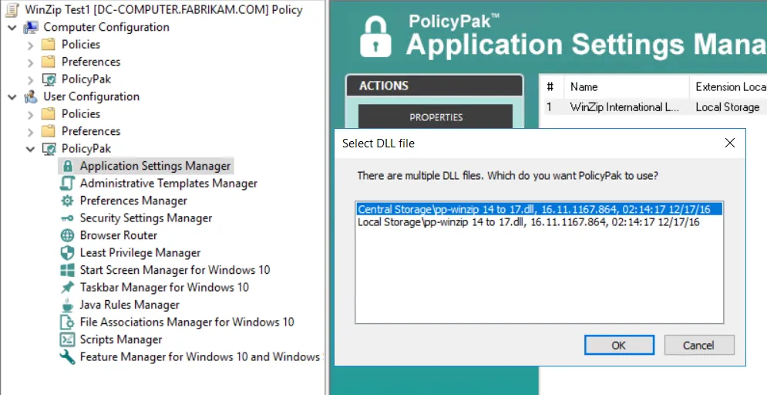The width and height of the screenshot is (767, 395).
Task: Open Browser Router tree node
Action: pyautogui.click(x=119, y=235)
